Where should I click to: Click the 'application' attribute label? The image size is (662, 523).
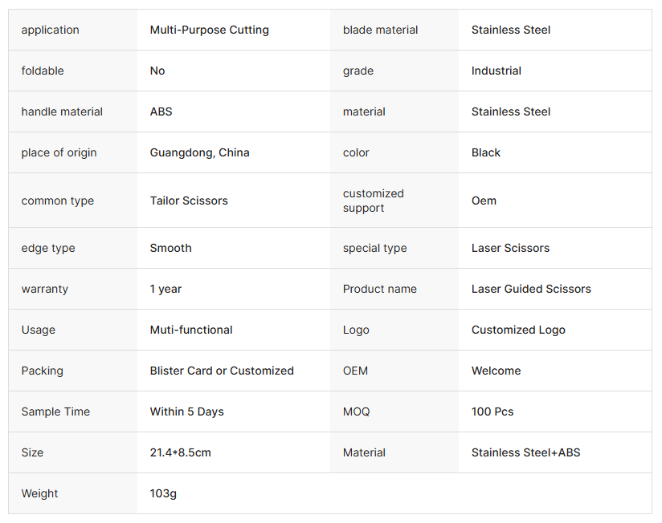pyautogui.click(x=51, y=30)
